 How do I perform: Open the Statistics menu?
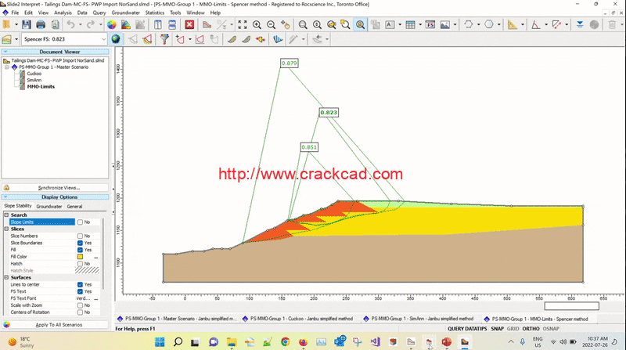click(x=154, y=13)
